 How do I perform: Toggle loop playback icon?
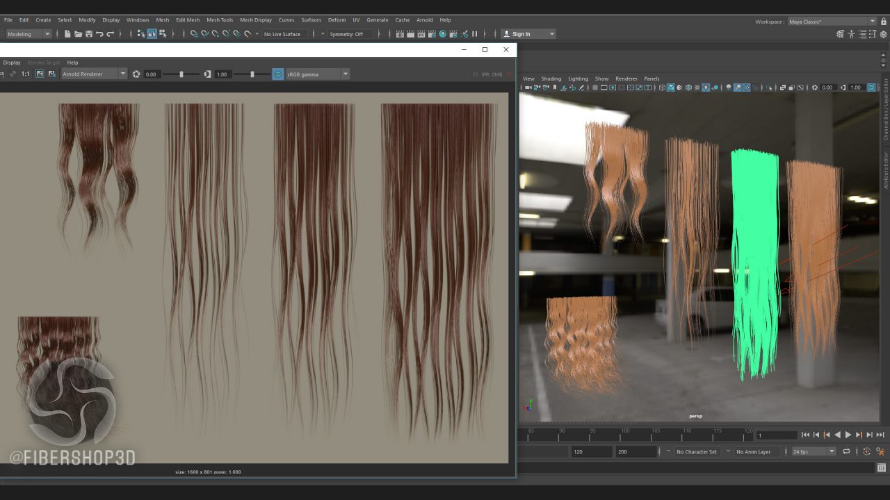coord(846,451)
